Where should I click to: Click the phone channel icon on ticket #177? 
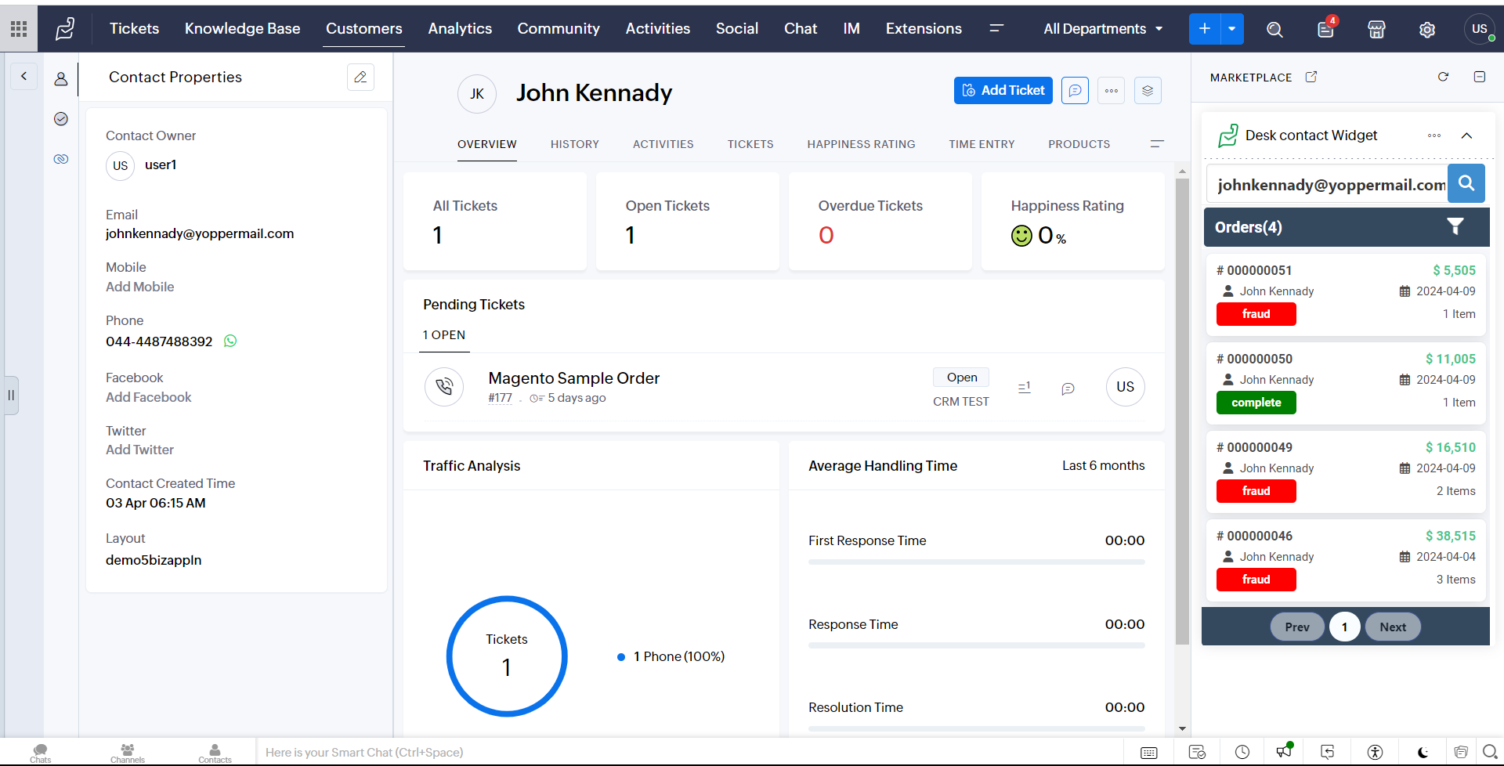coord(444,387)
